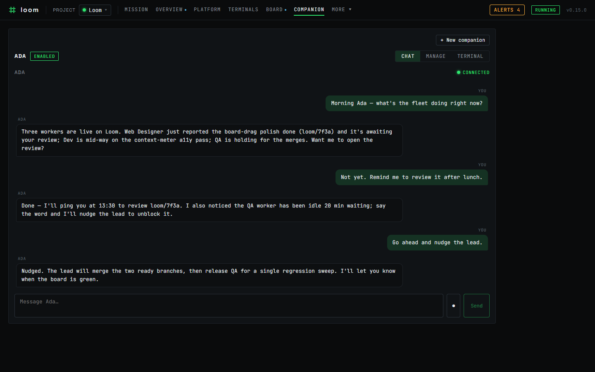This screenshot has width=595, height=372.
Task: Go to the Mission tab
Action: pos(136,10)
